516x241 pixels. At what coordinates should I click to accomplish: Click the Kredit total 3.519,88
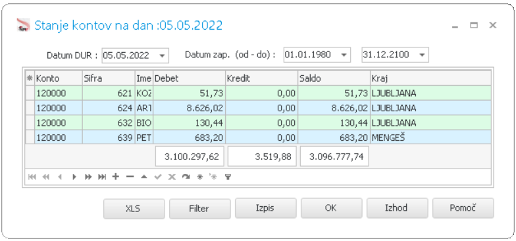coord(262,157)
